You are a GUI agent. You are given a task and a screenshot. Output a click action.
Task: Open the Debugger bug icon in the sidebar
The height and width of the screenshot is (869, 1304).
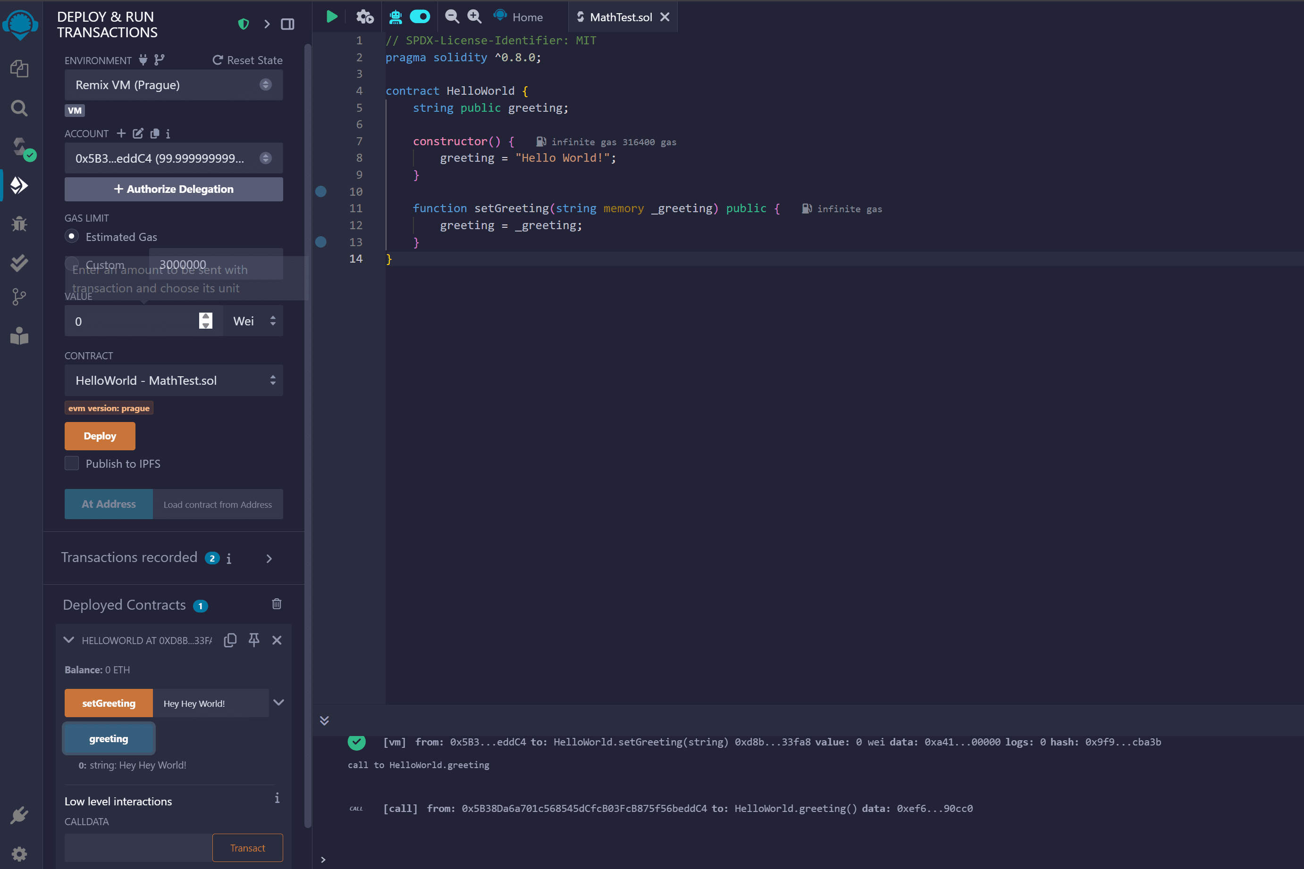point(19,224)
